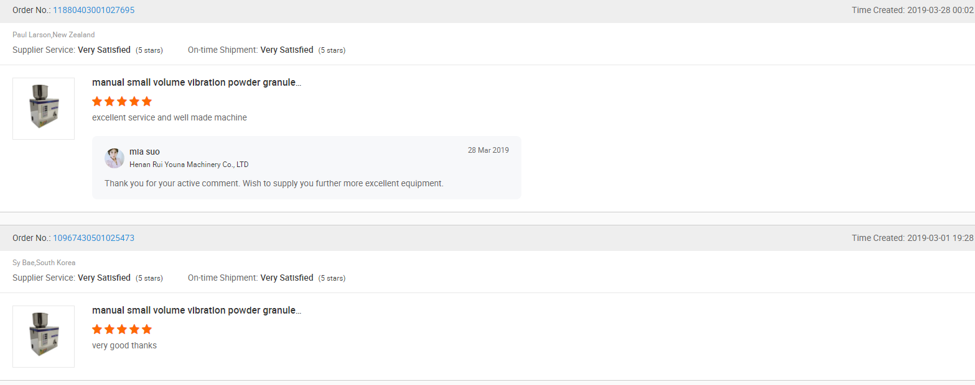
Task: Open order number 10967430501025473 link
Action: tap(93, 238)
